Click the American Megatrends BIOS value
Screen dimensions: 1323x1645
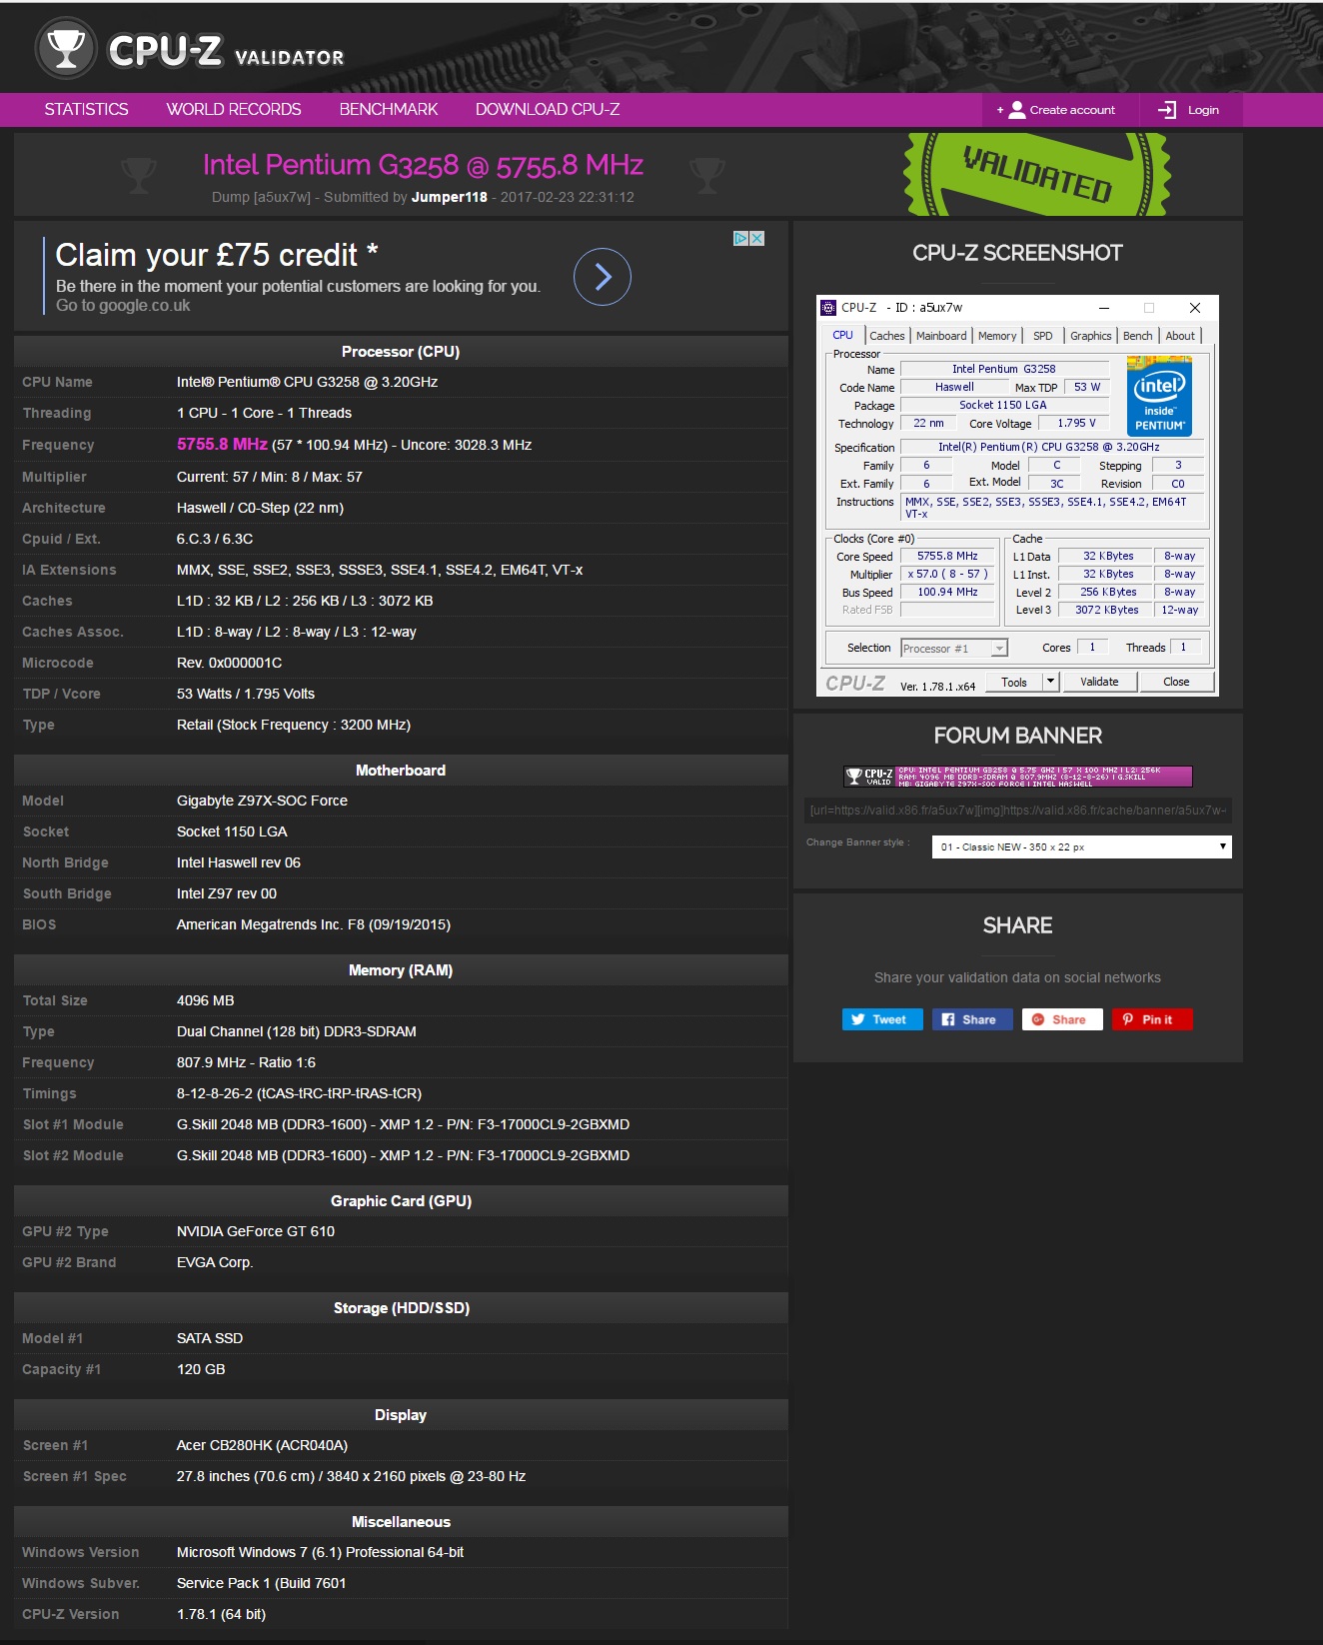click(x=314, y=924)
